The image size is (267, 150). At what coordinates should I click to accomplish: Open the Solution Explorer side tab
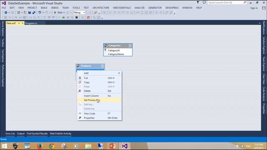tap(264, 45)
